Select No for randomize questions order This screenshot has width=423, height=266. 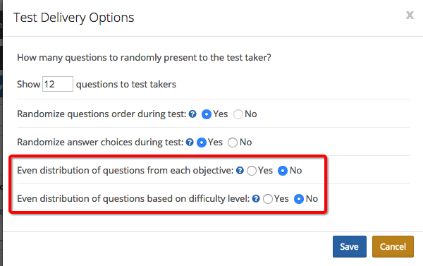click(x=238, y=114)
